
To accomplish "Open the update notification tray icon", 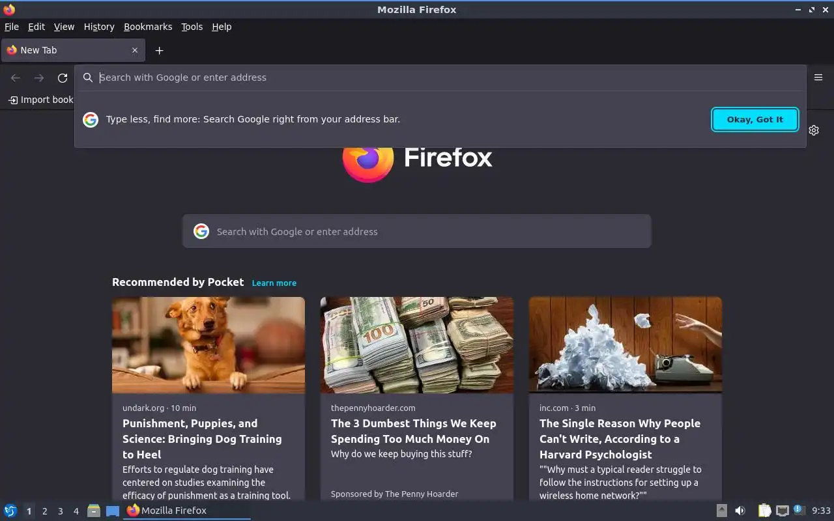I will tap(799, 510).
